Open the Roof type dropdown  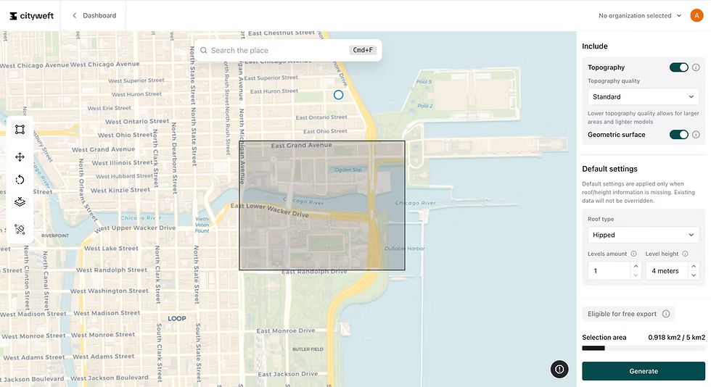[x=643, y=235]
